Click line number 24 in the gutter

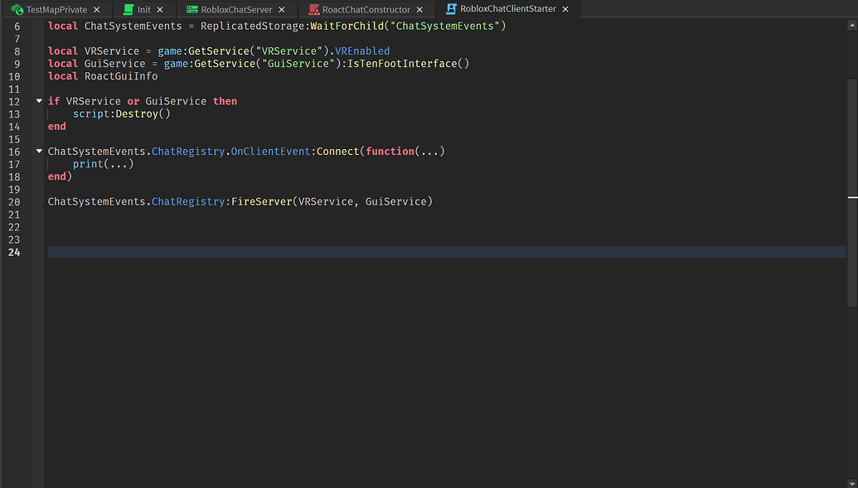14,252
